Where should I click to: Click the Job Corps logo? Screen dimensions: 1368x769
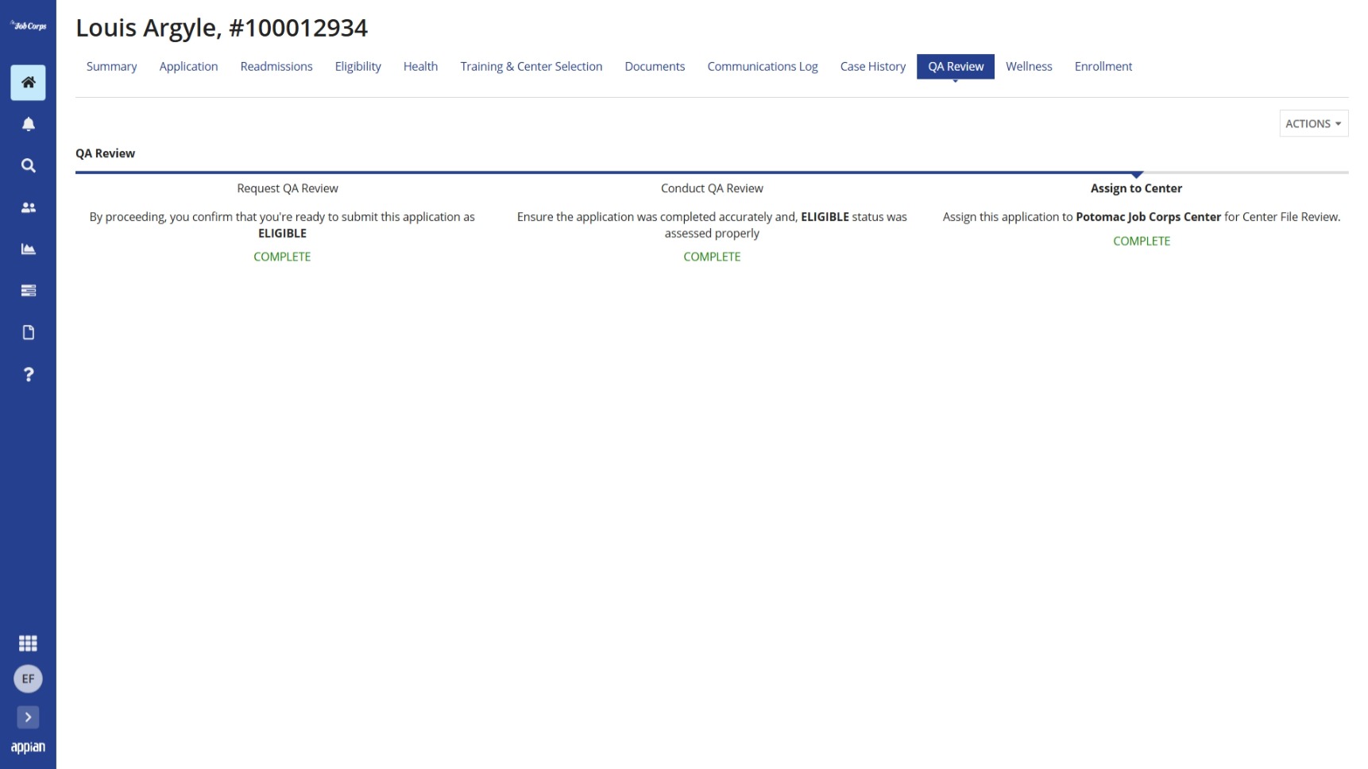click(28, 26)
